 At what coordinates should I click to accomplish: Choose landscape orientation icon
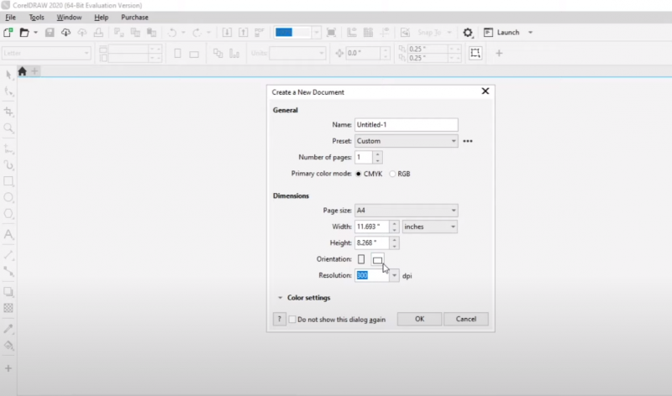[378, 259]
